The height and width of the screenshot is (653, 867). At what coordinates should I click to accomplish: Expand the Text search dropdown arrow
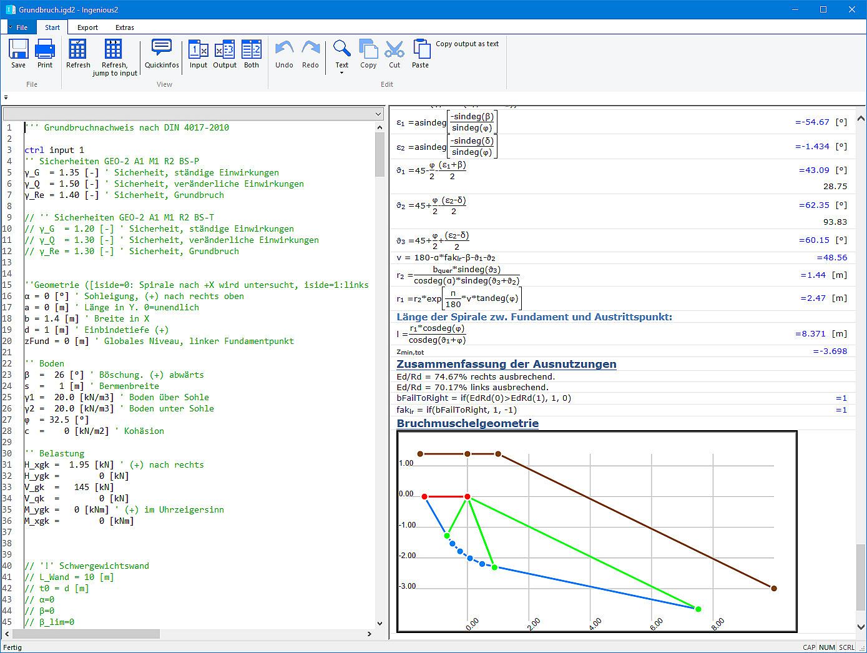[x=341, y=73]
